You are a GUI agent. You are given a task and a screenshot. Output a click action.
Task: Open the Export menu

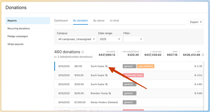(x=196, y=22)
